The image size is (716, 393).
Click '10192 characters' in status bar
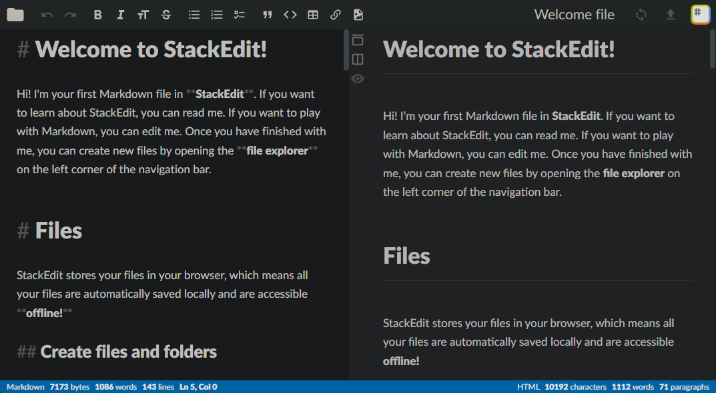[575, 387]
